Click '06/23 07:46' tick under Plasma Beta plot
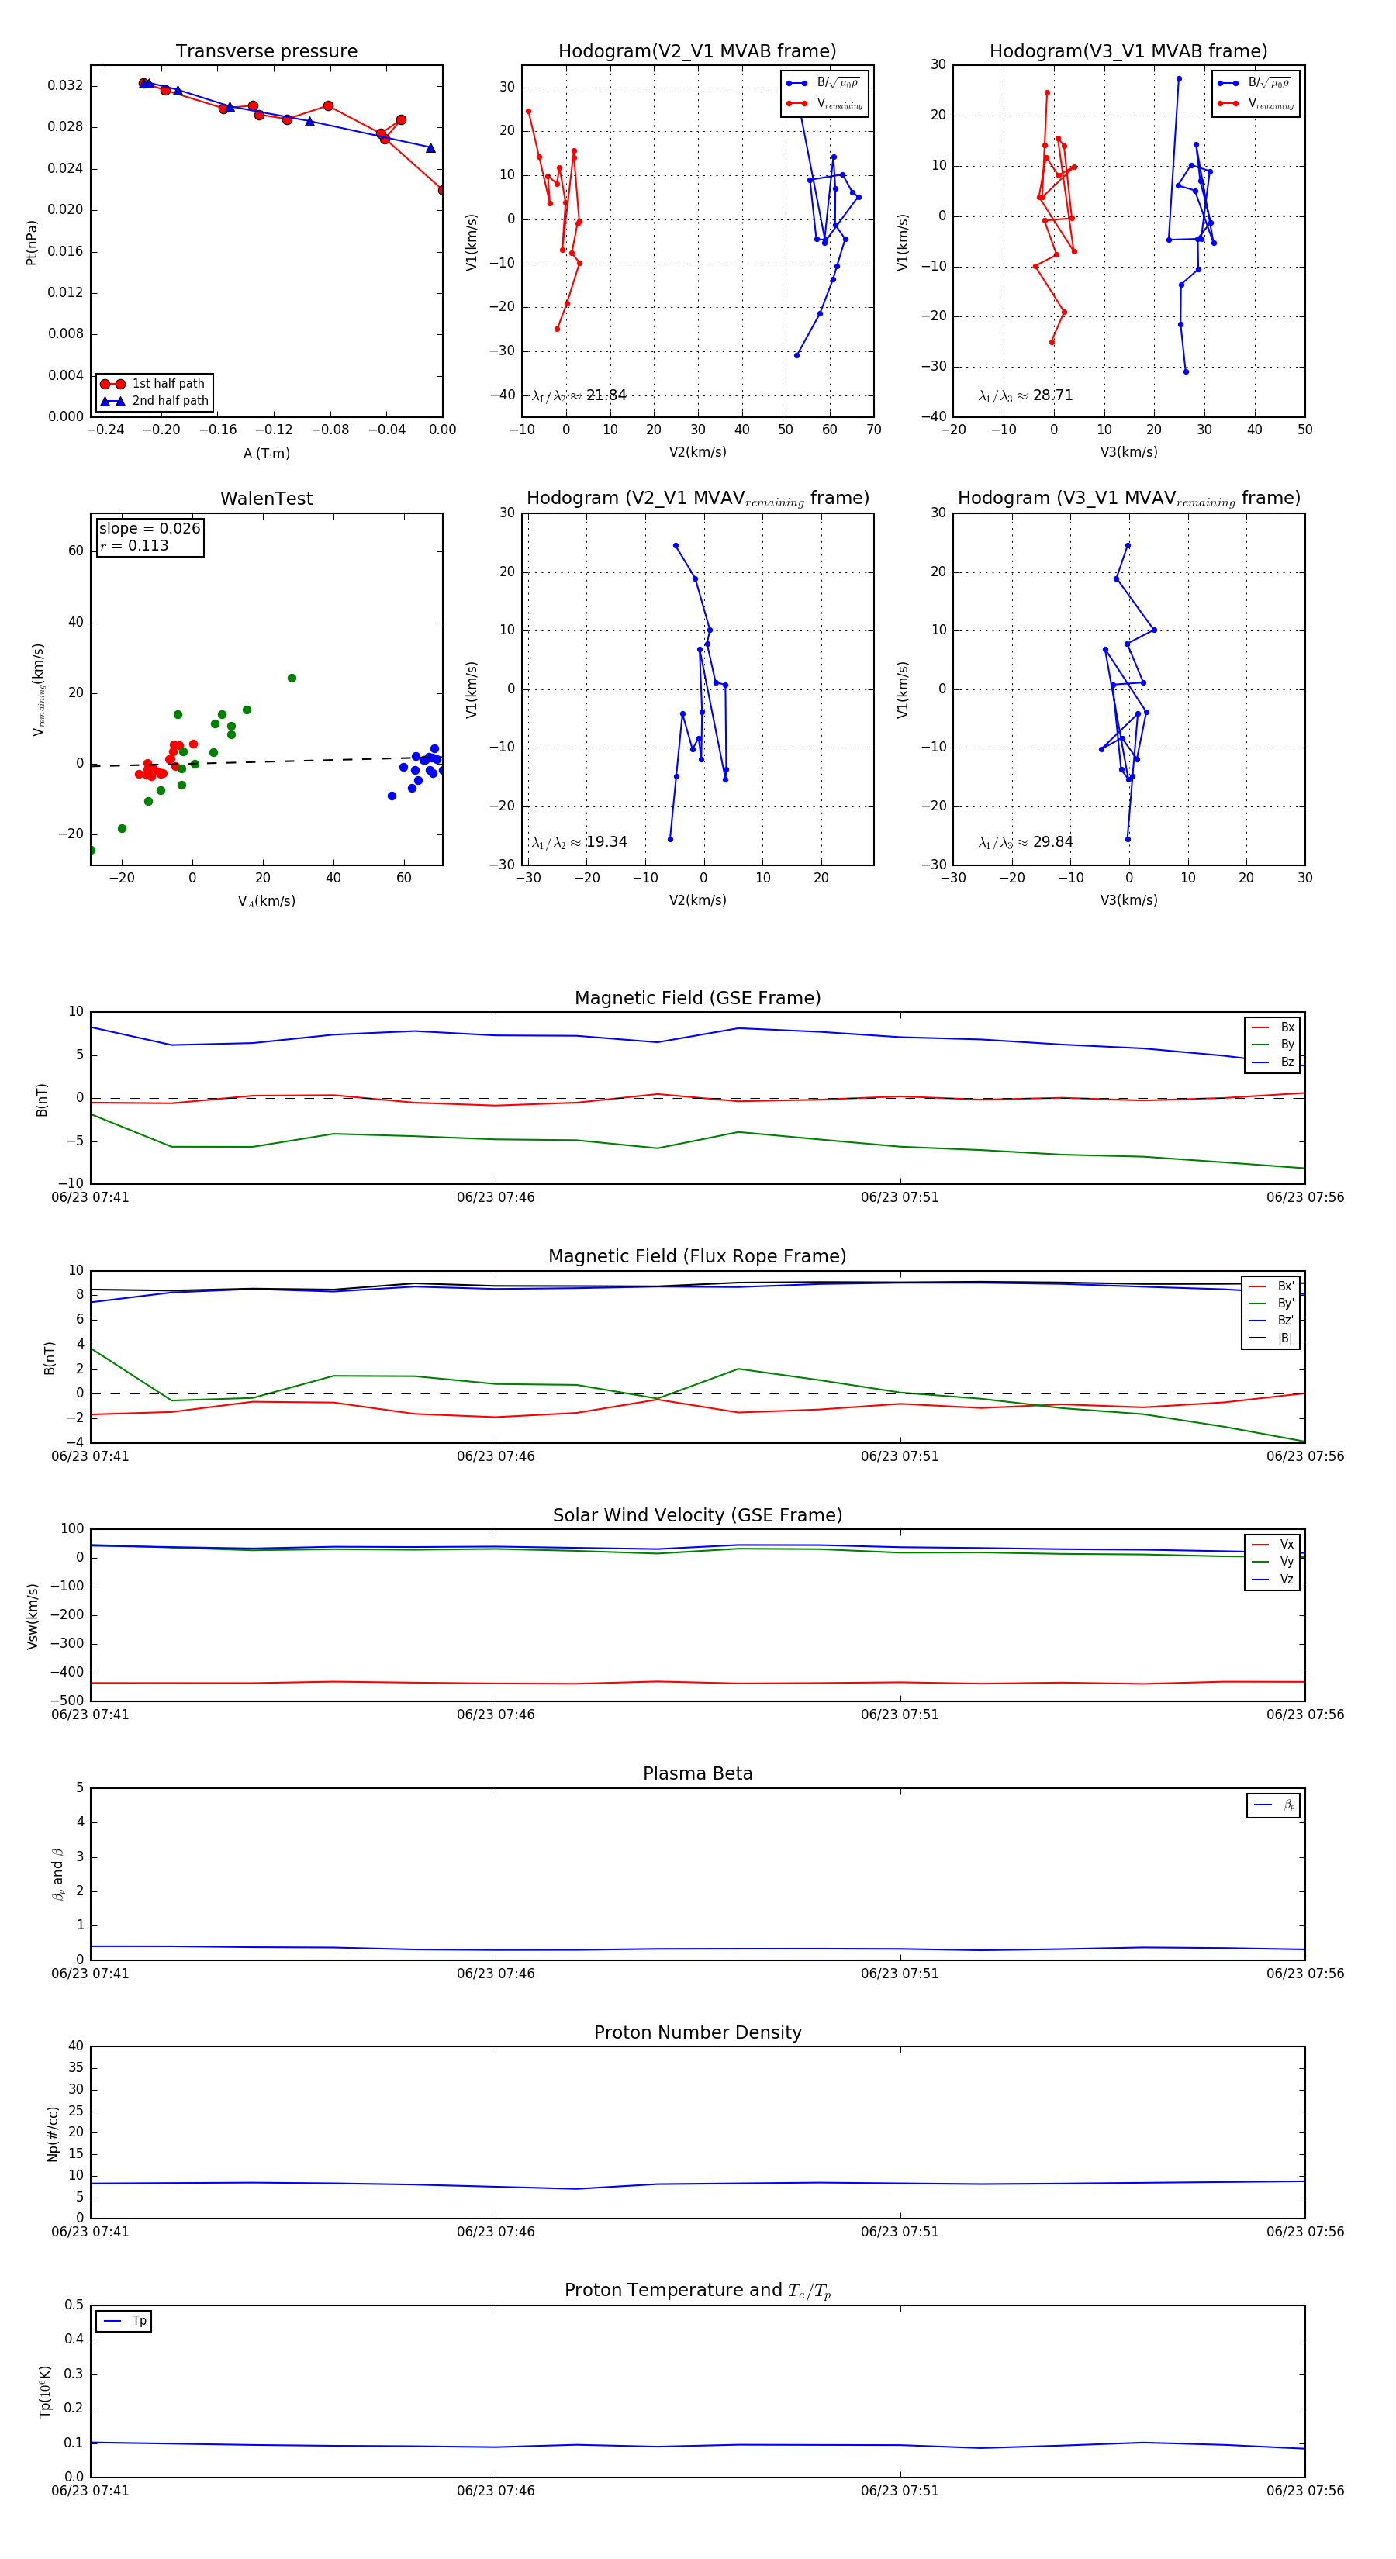 495,1974
